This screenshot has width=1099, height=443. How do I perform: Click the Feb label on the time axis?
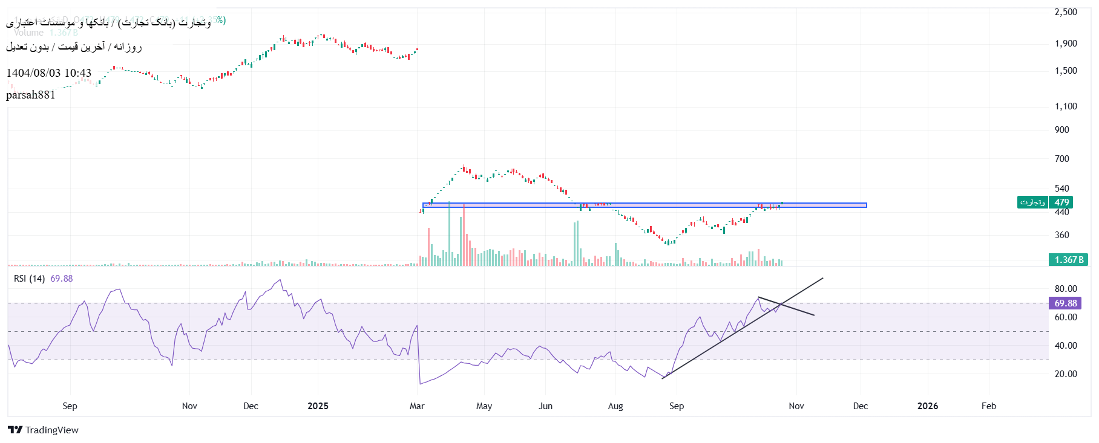click(988, 406)
